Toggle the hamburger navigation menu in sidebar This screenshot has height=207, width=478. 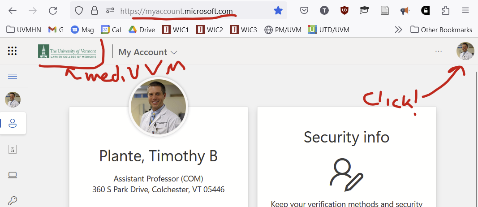tap(13, 76)
